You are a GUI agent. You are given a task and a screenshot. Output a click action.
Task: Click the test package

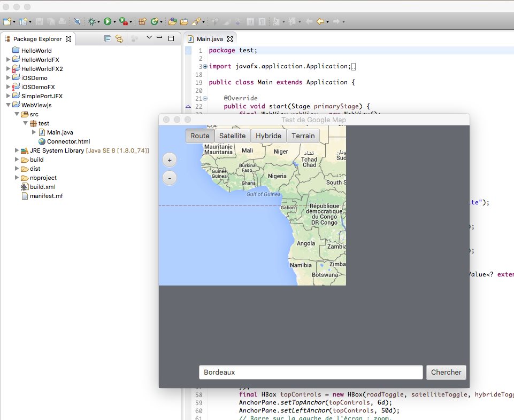pyautogui.click(x=40, y=123)
